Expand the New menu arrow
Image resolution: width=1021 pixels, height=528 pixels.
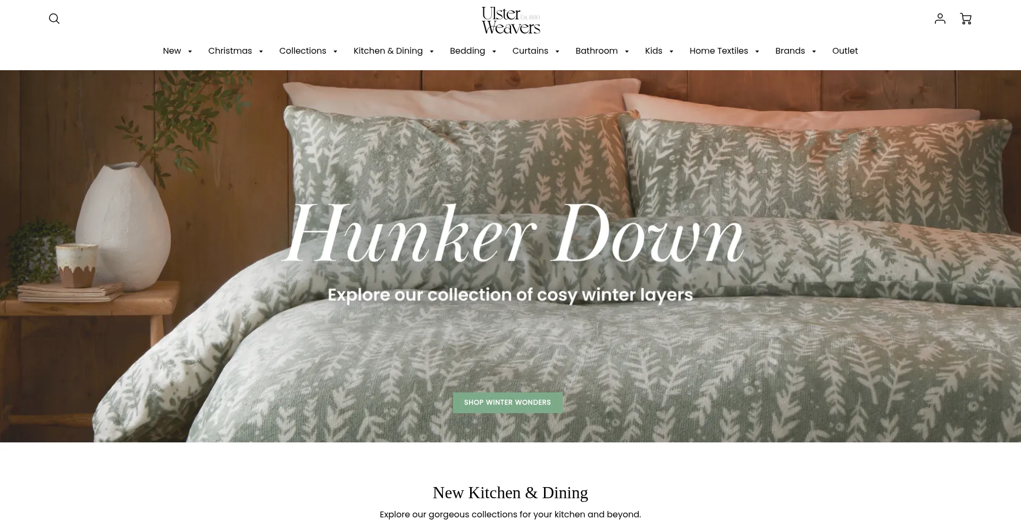(x=190, y=52)
